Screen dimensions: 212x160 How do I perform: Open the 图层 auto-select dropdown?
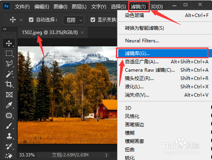[74, 20]
